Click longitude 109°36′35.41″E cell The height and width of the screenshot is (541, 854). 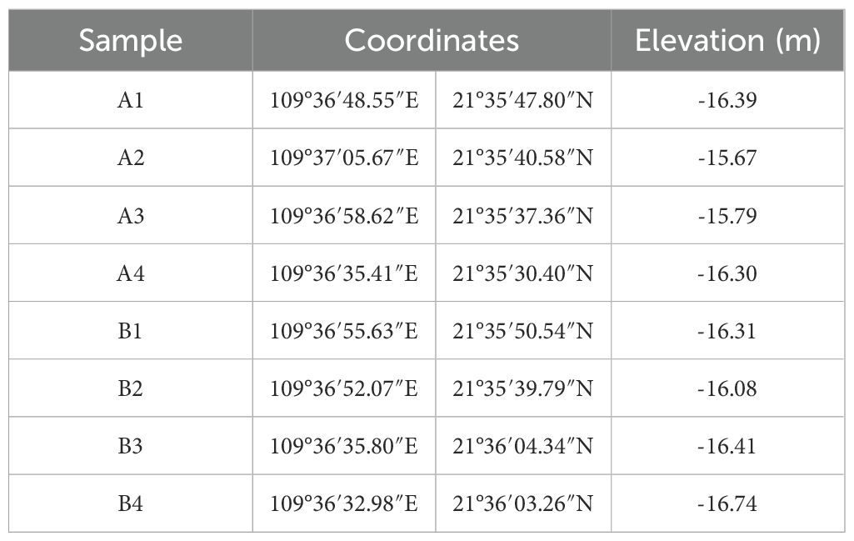[x=344, y=273]
